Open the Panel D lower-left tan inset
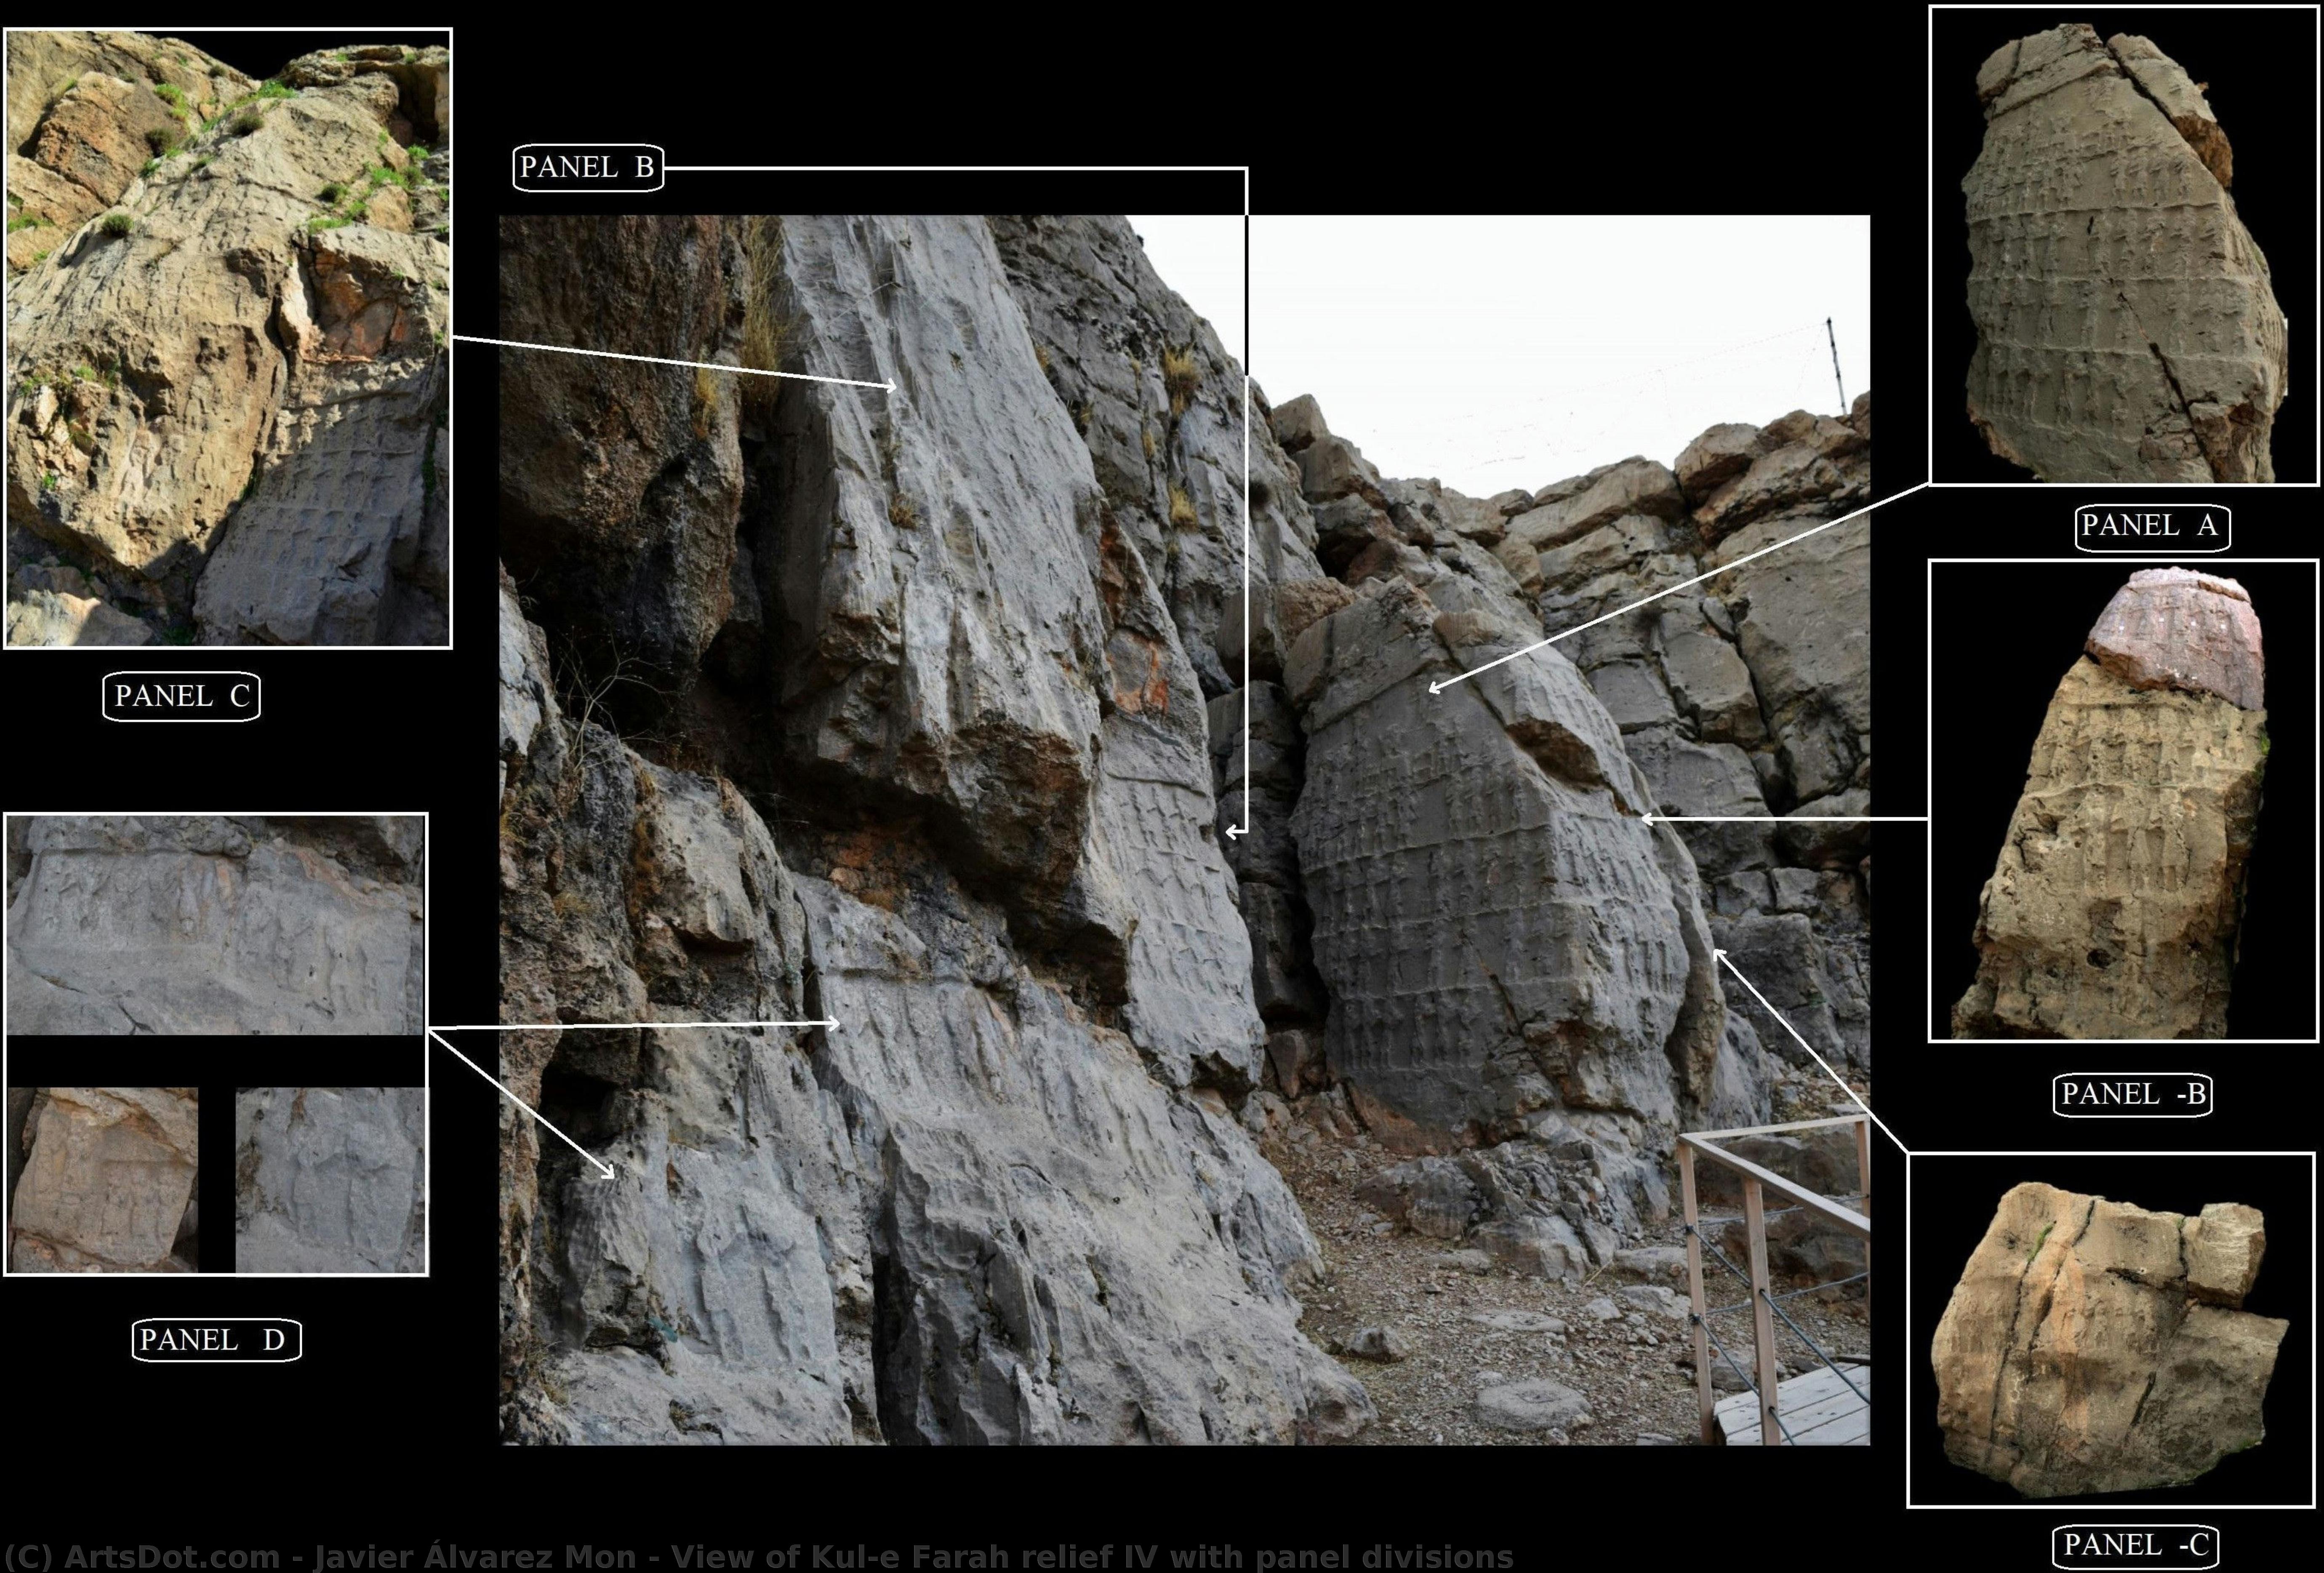Screen dimensions: 2324x1573 tap(103, 1180)
